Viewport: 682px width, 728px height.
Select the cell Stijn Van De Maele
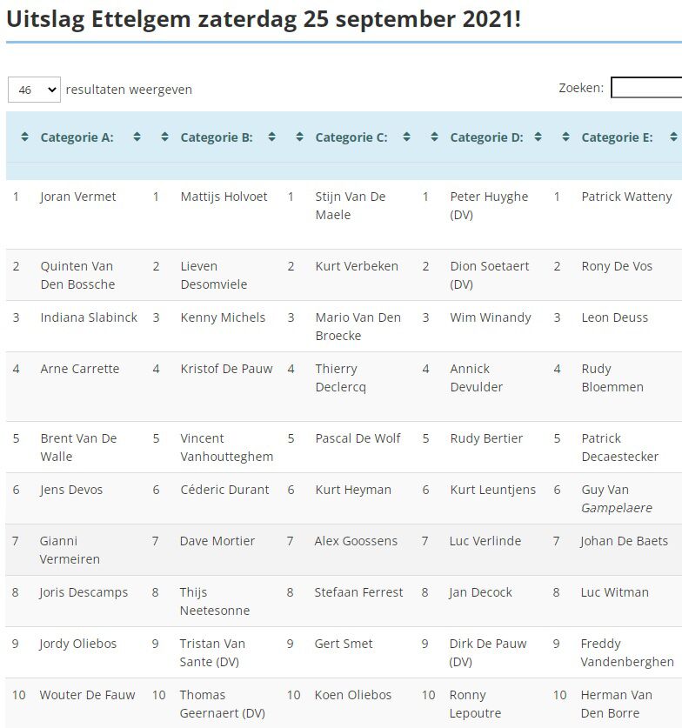pyautogui.click(x=351, y=205)
